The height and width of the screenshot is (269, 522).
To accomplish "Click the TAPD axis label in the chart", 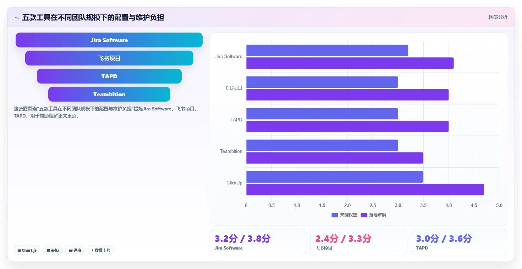I will click(x=236, y=120).
